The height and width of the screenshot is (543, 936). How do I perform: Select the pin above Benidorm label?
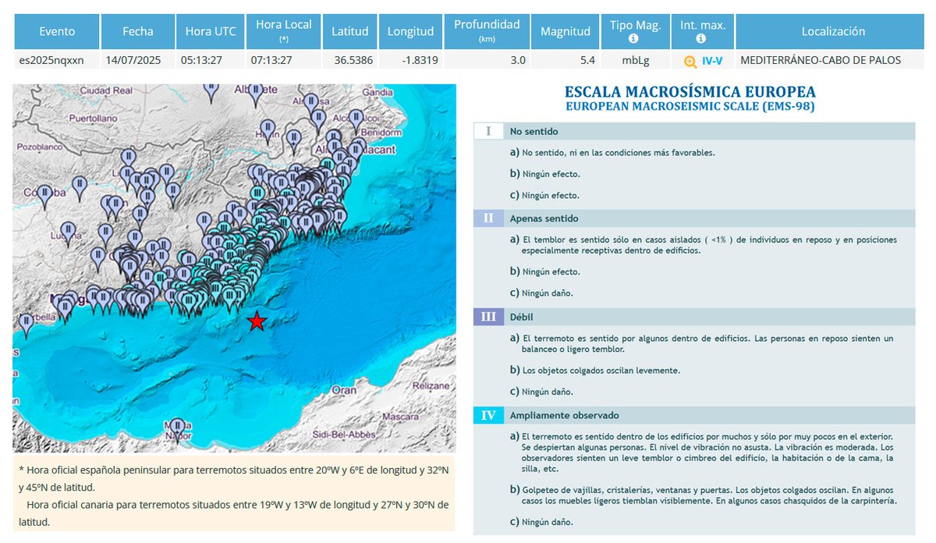click(x=356, y=121)
